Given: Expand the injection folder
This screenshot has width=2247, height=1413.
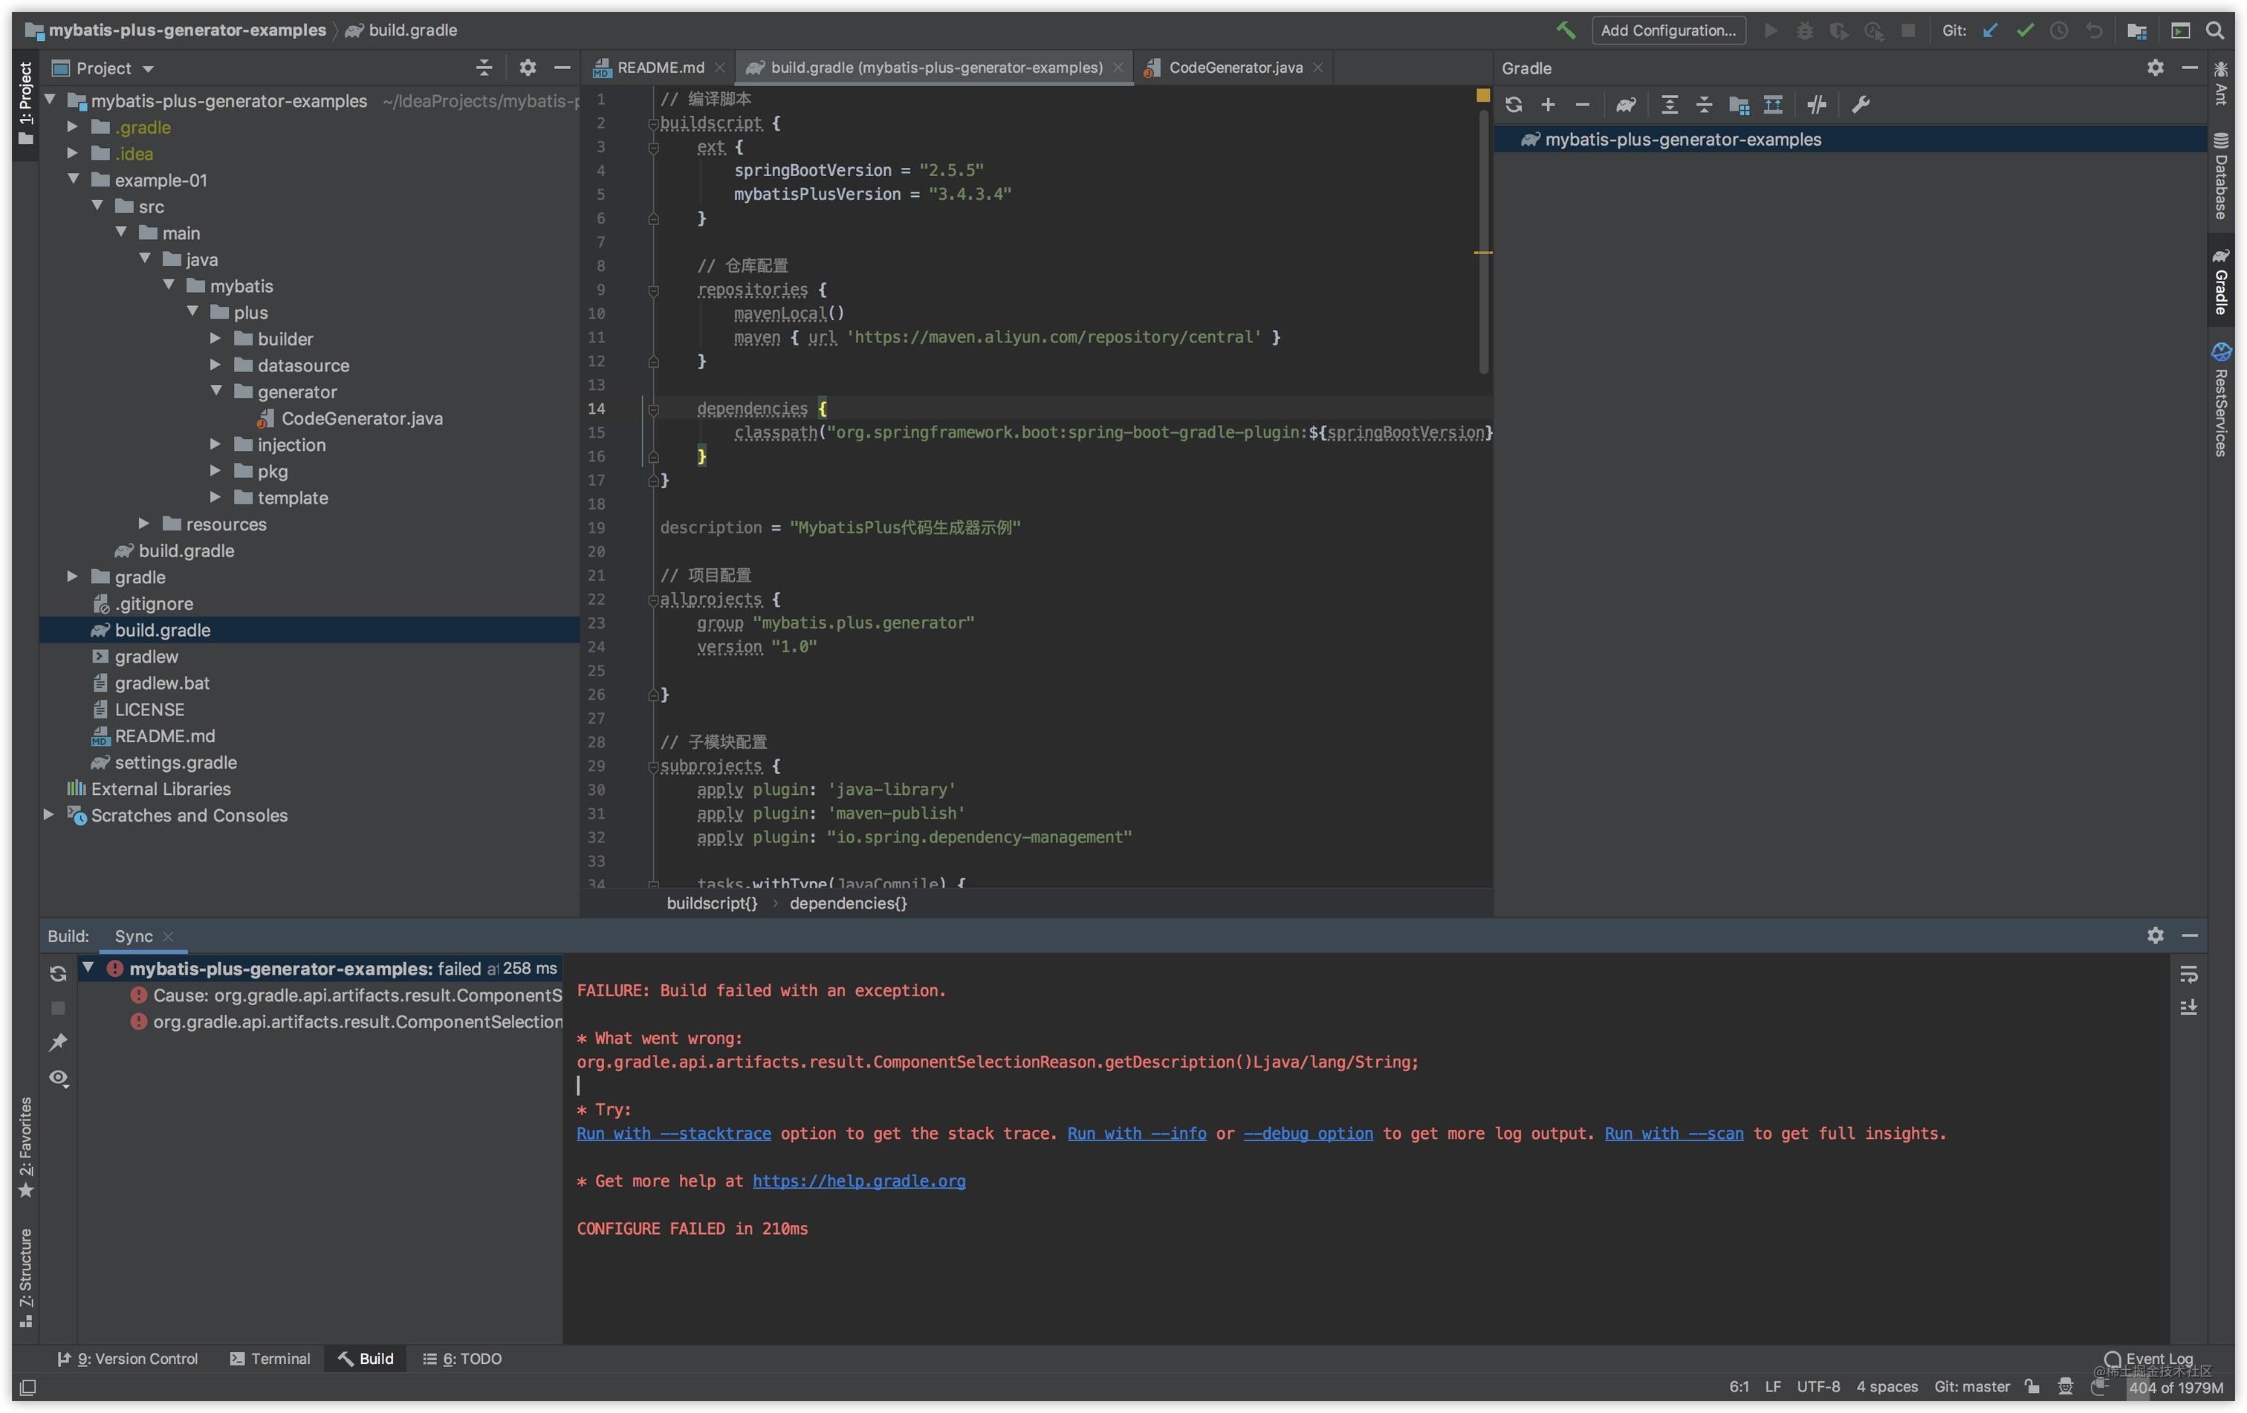Looking at the screenshot, I should point(216,445).
